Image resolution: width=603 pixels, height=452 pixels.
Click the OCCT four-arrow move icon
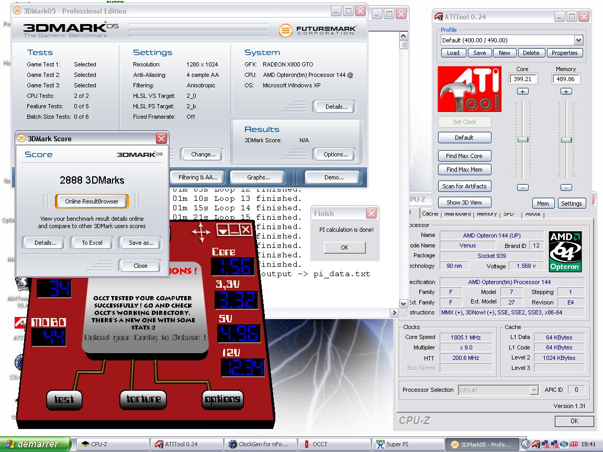[201, 232]
